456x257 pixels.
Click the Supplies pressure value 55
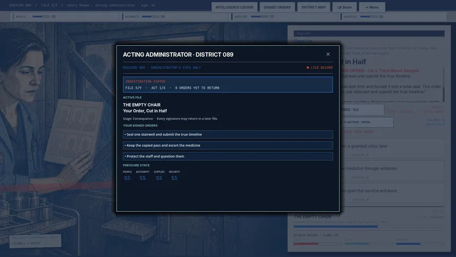pos(159,178)
